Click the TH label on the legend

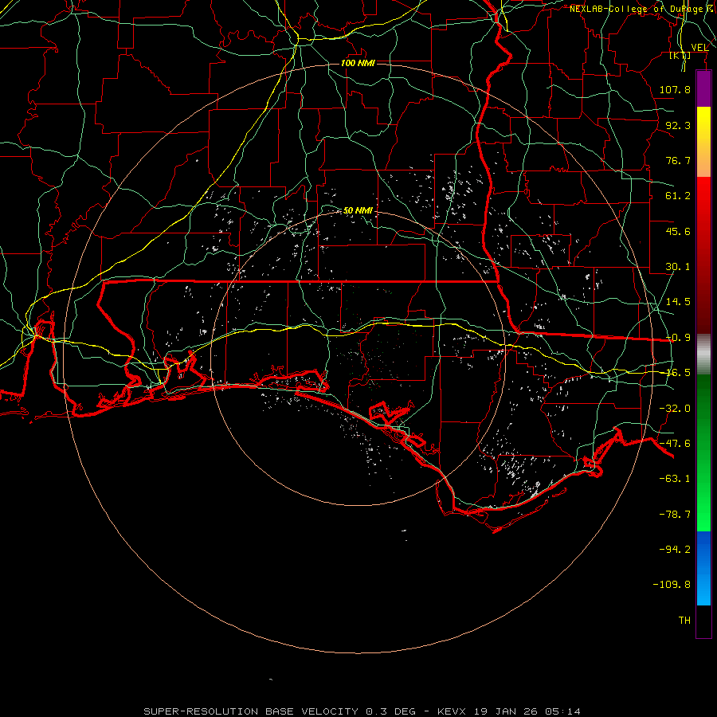coord(684,621)
